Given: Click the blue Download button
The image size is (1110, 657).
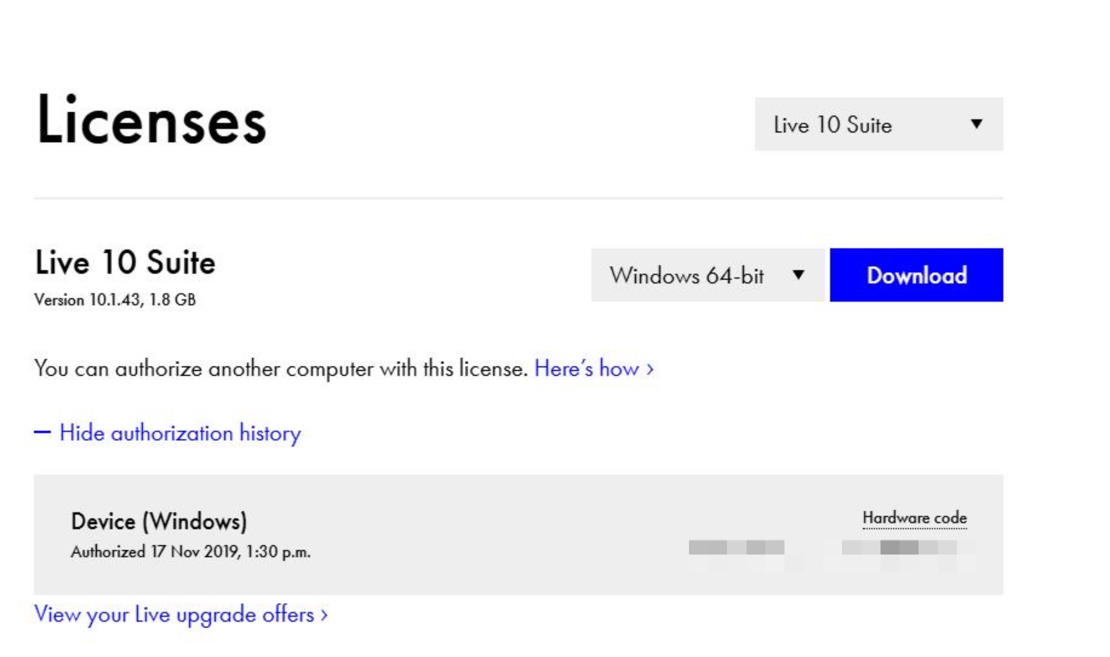Looking at the screenshot, I should click(x=916, y=275).
